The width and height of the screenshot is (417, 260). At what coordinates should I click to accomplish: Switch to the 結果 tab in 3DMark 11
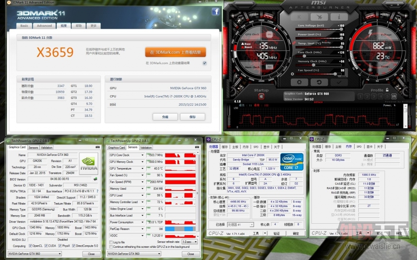(64, 26)
